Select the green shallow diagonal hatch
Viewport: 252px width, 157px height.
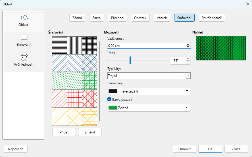[59, 81]
